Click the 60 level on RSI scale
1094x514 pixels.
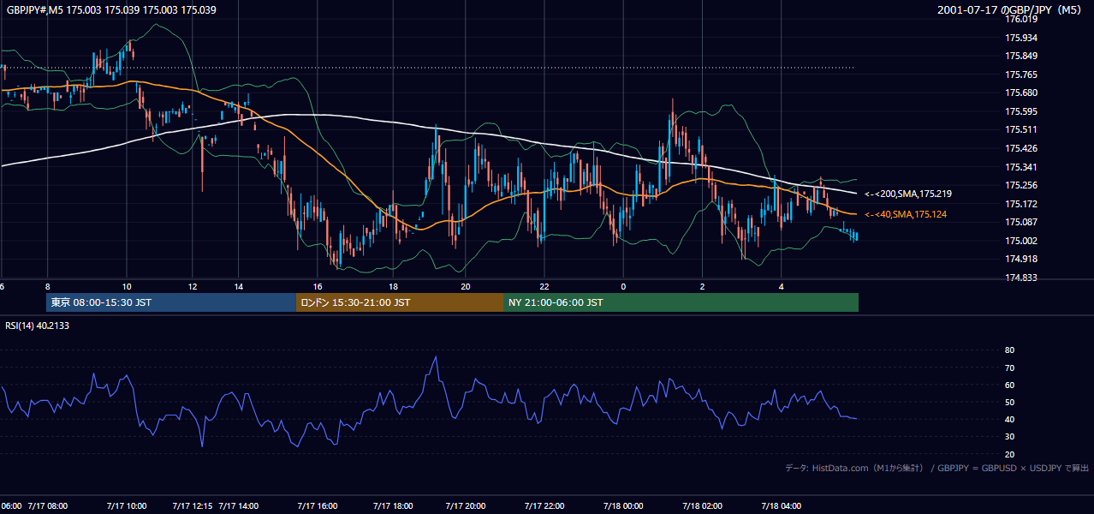click(x=1009, y=385)
